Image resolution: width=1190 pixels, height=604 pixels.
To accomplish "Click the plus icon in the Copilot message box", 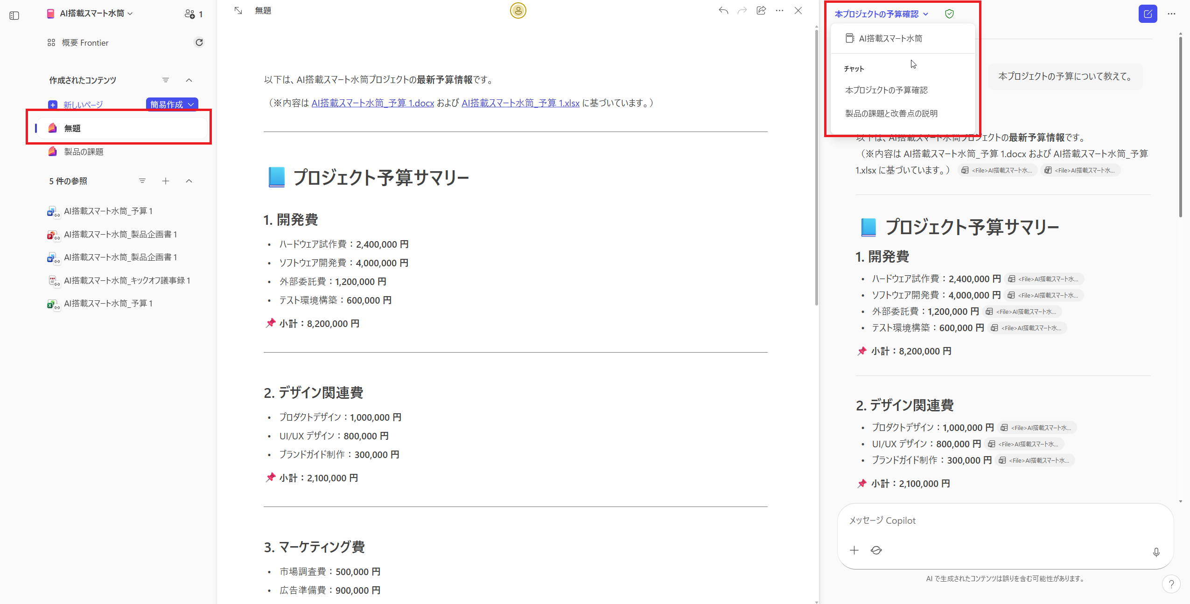I will (854, 550).
